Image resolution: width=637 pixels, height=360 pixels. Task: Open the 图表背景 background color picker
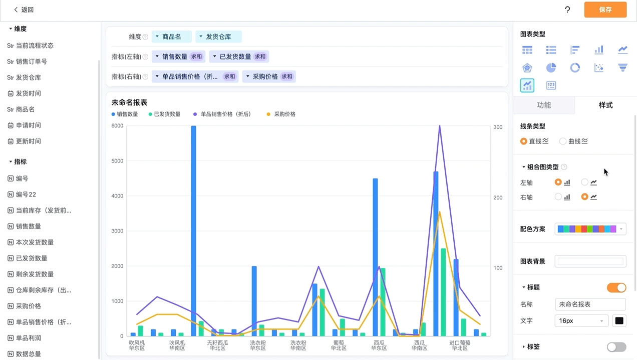pyautogui.click(x=590, y=261)
